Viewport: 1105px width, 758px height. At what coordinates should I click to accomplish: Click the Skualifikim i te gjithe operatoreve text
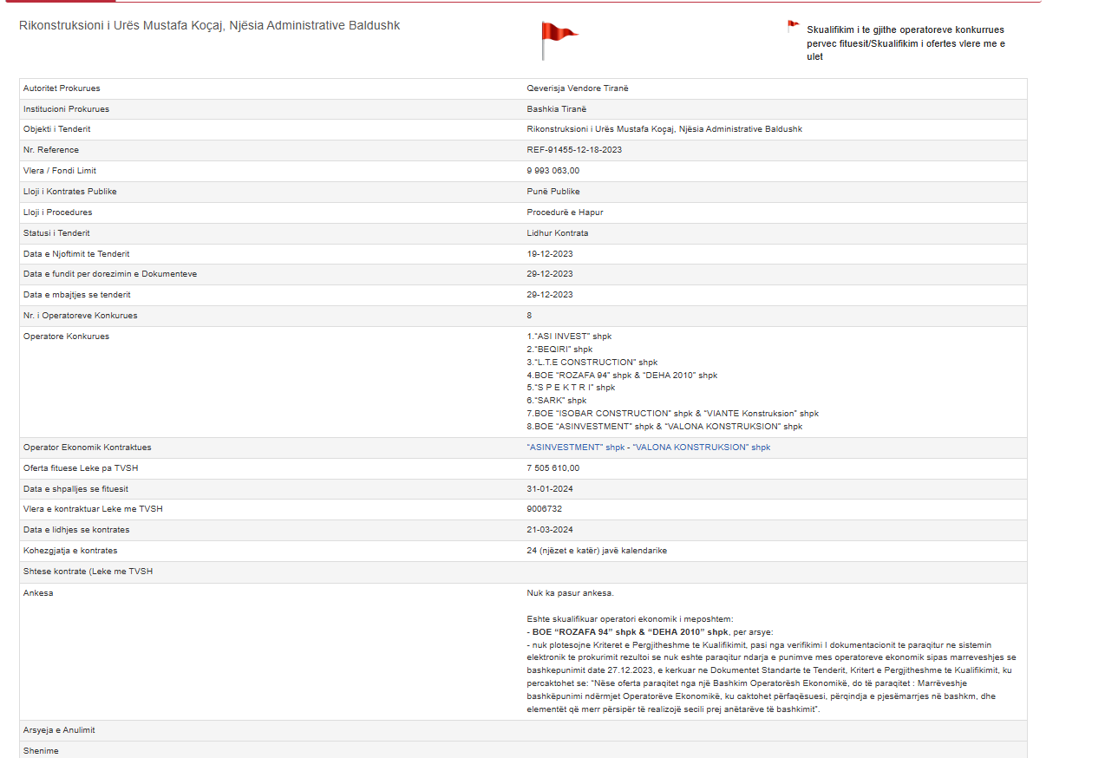[x=906, y=42]
